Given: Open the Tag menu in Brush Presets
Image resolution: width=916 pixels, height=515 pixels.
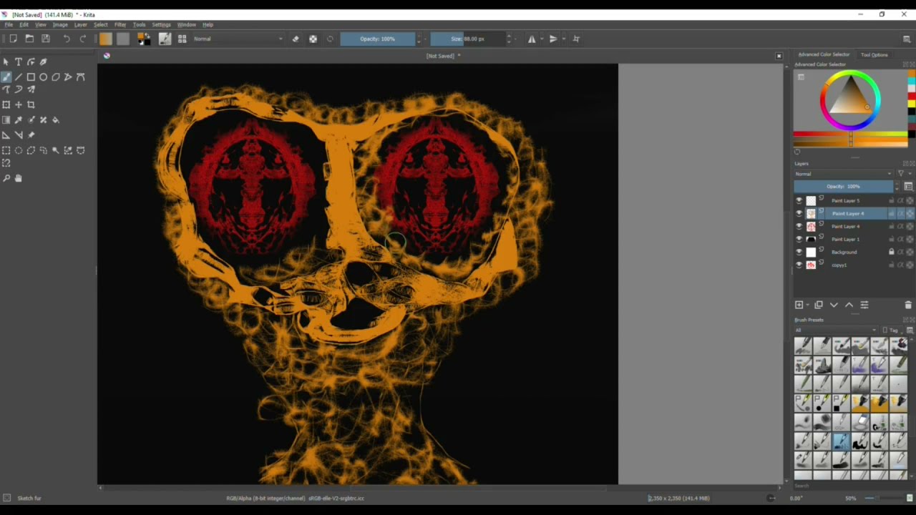Looking at the screenshot, I should tap(892, 330).
